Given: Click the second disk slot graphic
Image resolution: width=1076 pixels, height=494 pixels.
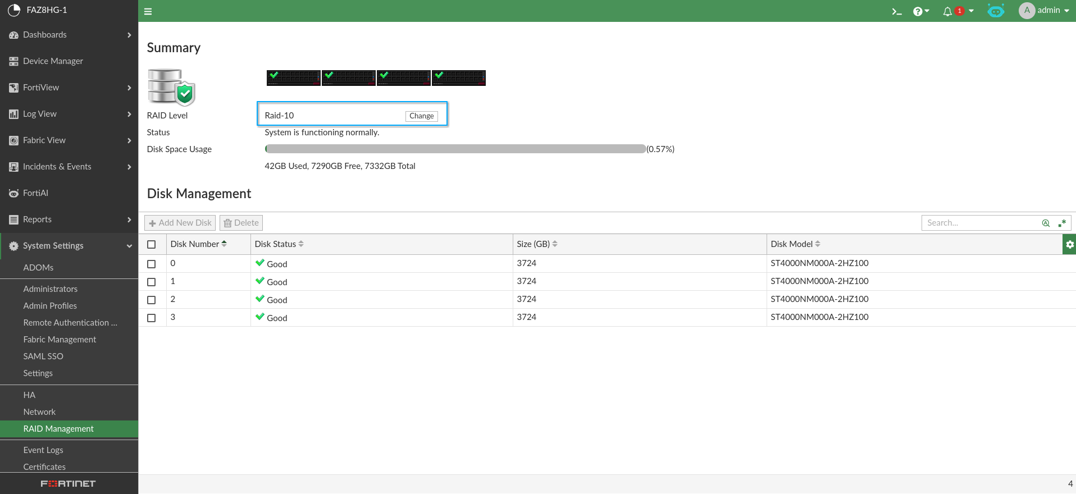Looking at the screenshot, I should [x=349, y=78].
